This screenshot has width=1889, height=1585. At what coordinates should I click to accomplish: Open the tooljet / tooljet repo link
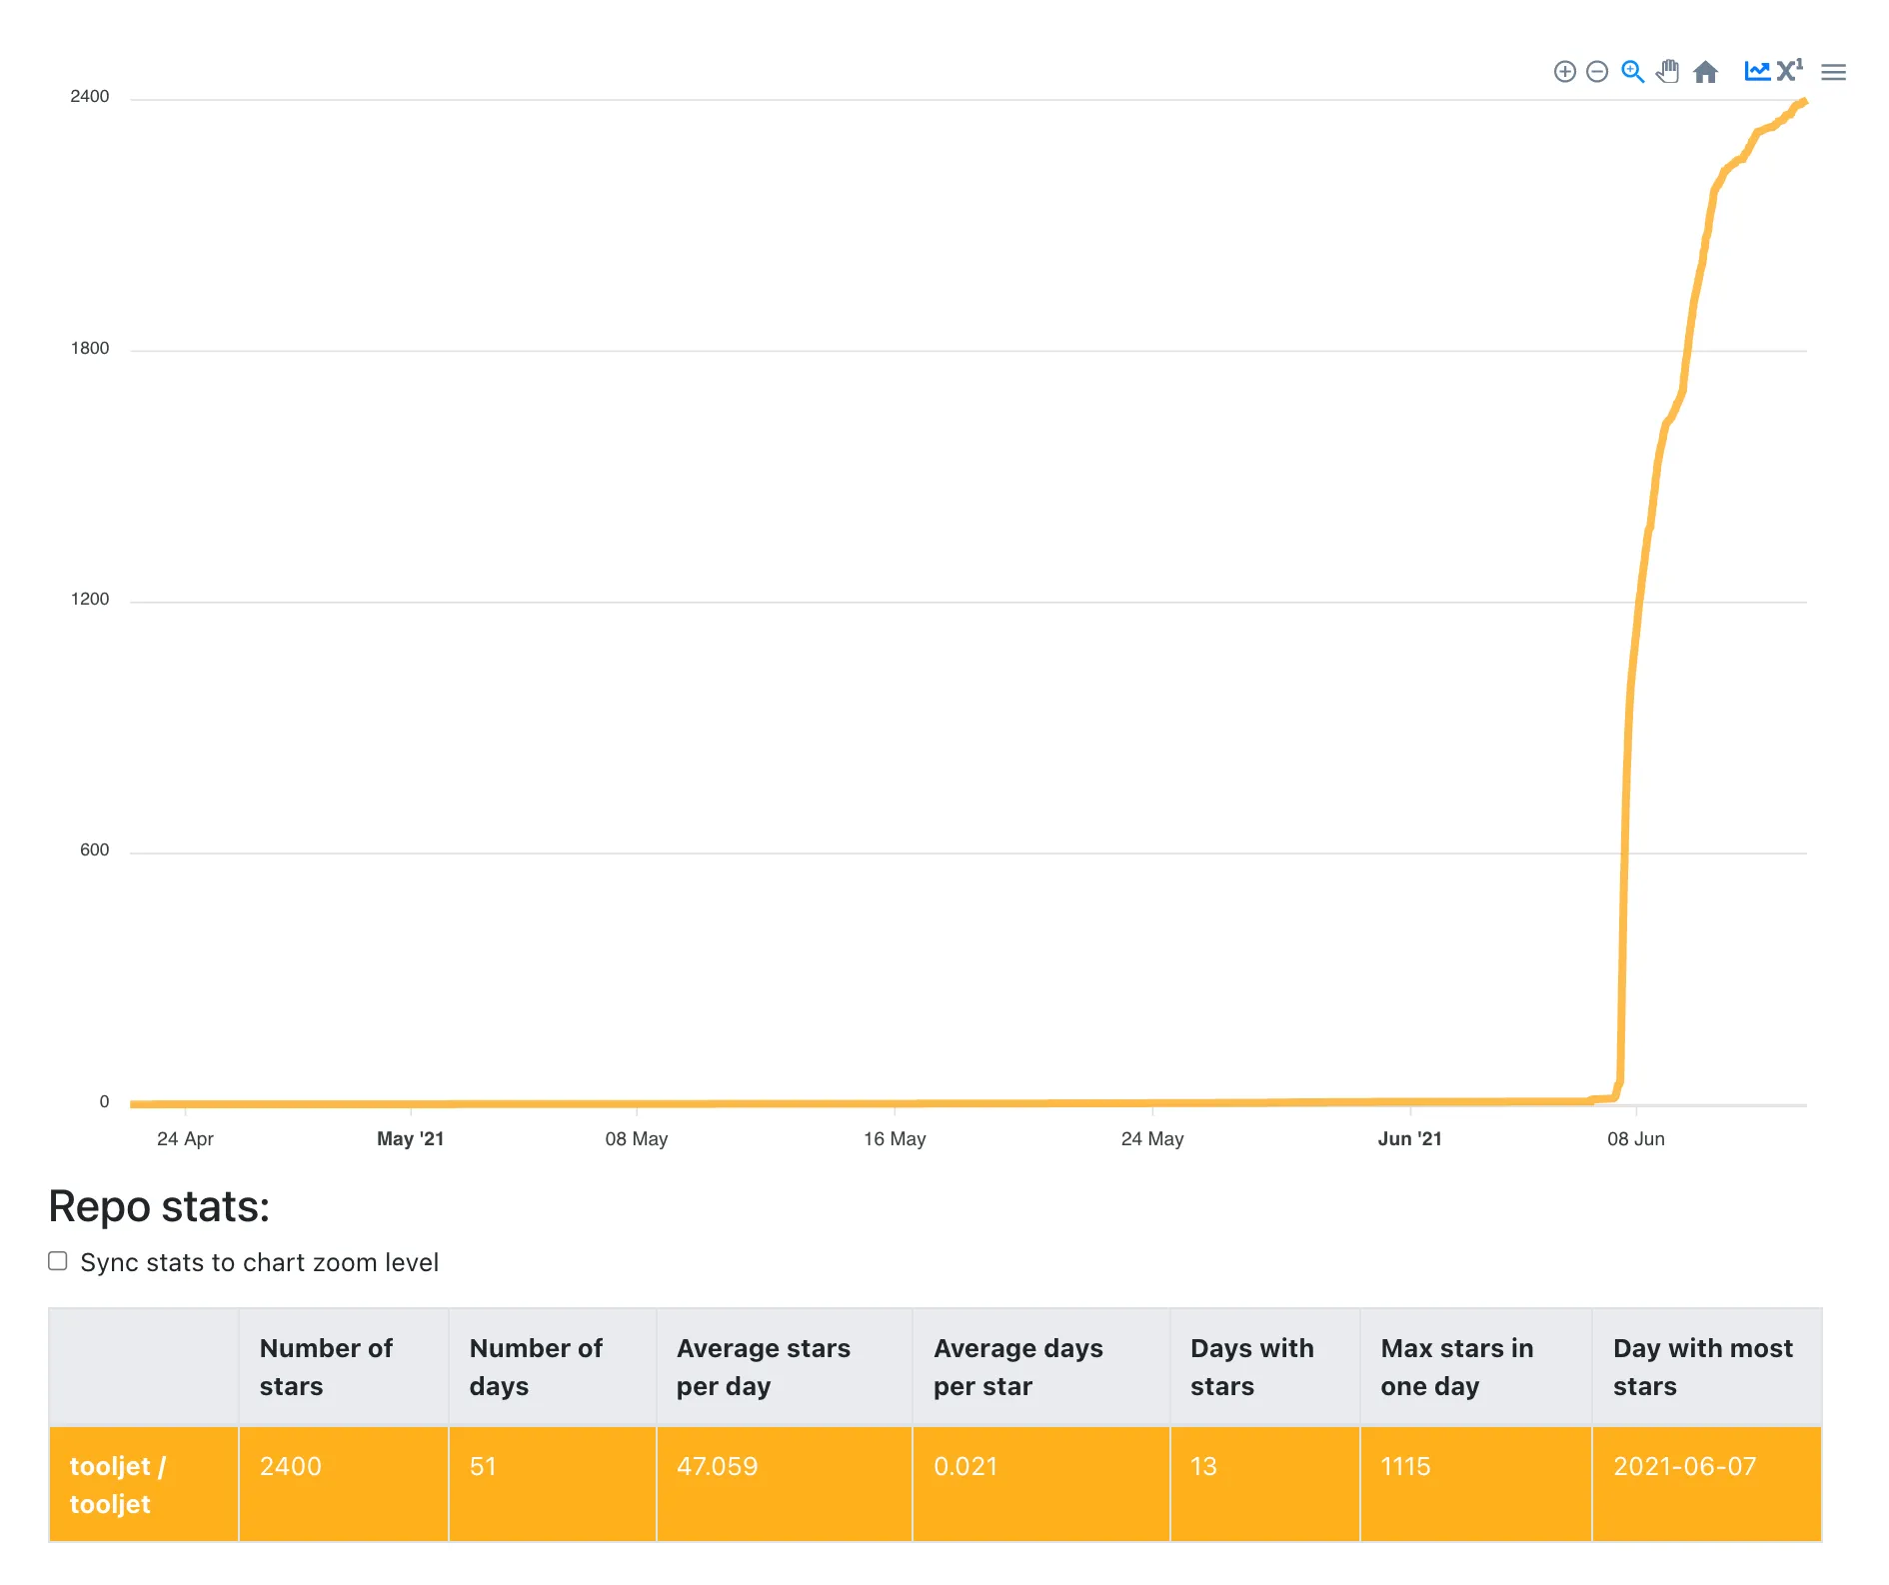pos(118,1484)
